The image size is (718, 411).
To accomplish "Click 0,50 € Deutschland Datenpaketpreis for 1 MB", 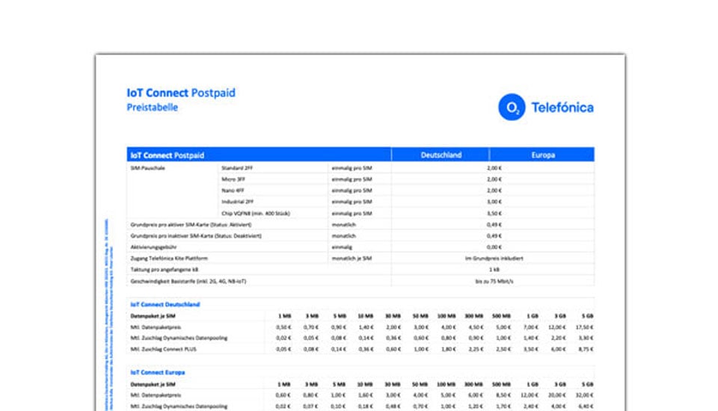I will pos(283,327).
